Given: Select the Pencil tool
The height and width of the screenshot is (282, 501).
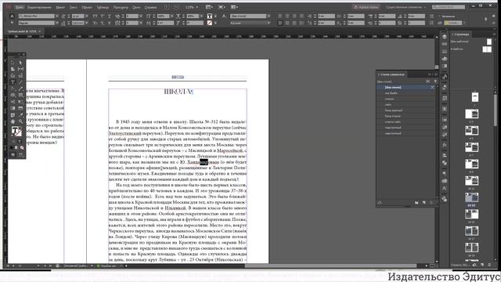Looking at the screenshot, I should pos(20,89).
